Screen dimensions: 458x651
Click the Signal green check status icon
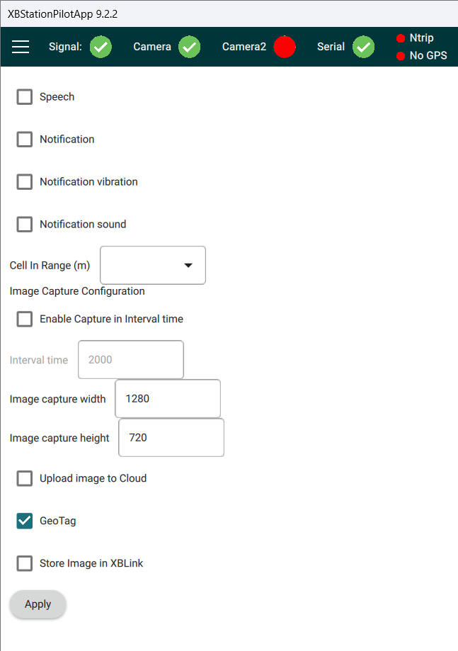tap(101, 47)
